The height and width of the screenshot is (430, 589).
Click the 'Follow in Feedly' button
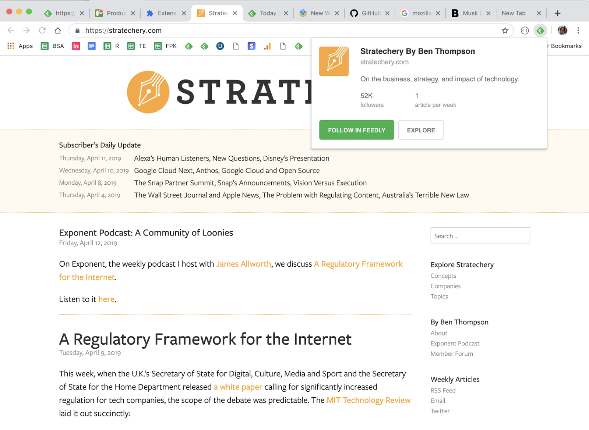click(x=356, y=130)
